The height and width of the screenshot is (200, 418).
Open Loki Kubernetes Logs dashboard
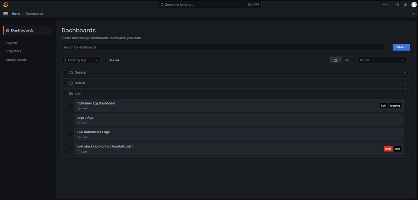[93, 132]
